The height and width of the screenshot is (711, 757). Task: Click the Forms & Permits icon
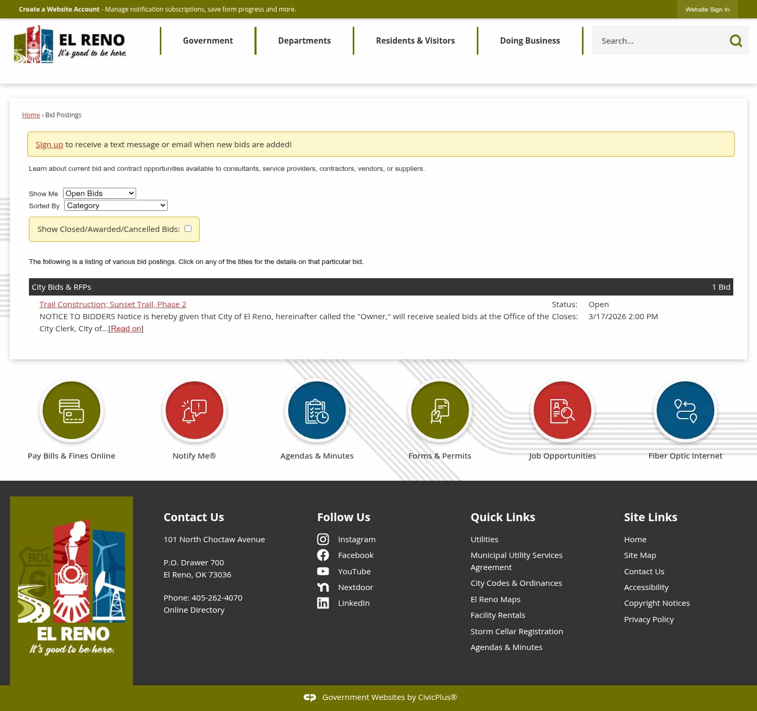(439, 410)
